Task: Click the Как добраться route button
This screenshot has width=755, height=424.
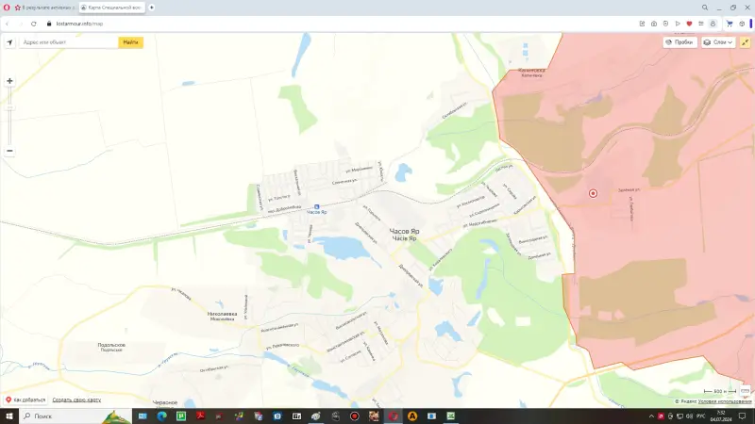Action: 25,400
